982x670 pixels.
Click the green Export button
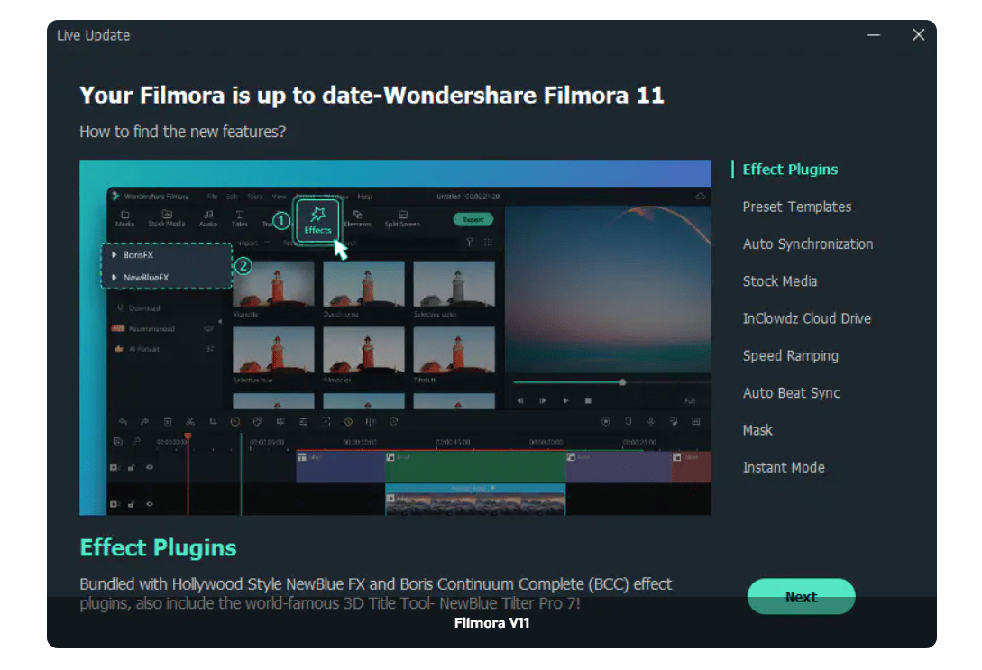tap(473, 219)
